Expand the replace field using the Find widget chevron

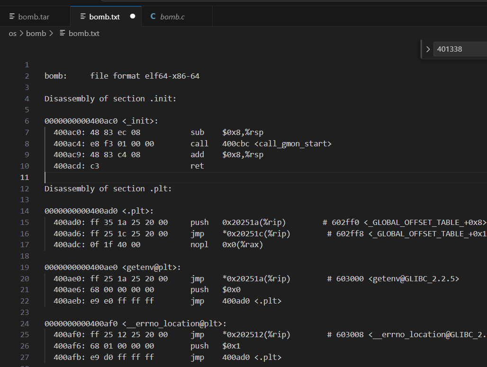pos(428,49)
